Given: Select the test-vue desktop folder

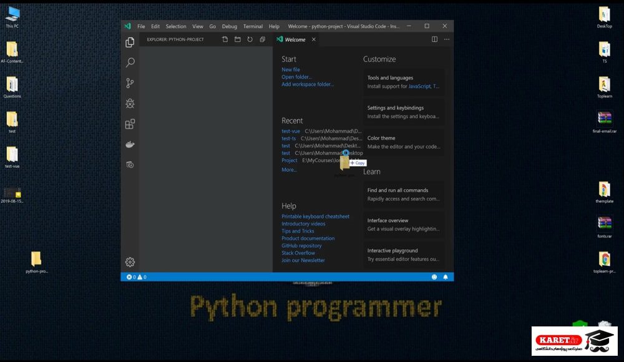Looking at the screenshot, I should pos(12,157).
